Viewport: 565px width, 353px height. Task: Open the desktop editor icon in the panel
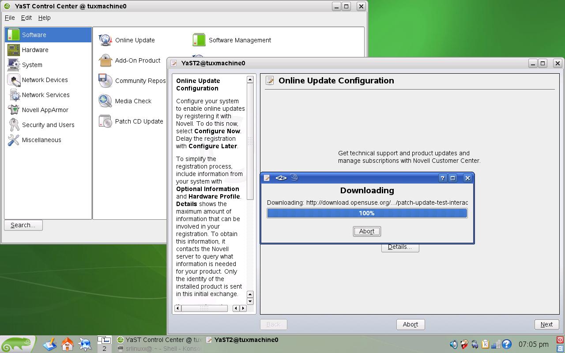coord(50,344)
